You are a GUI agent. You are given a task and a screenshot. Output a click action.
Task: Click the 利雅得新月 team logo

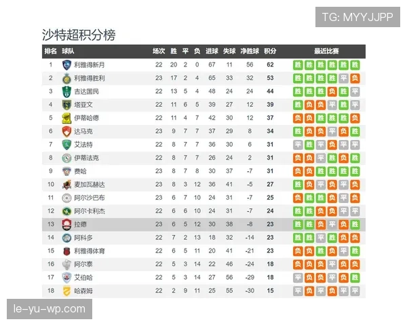(66, 65)
